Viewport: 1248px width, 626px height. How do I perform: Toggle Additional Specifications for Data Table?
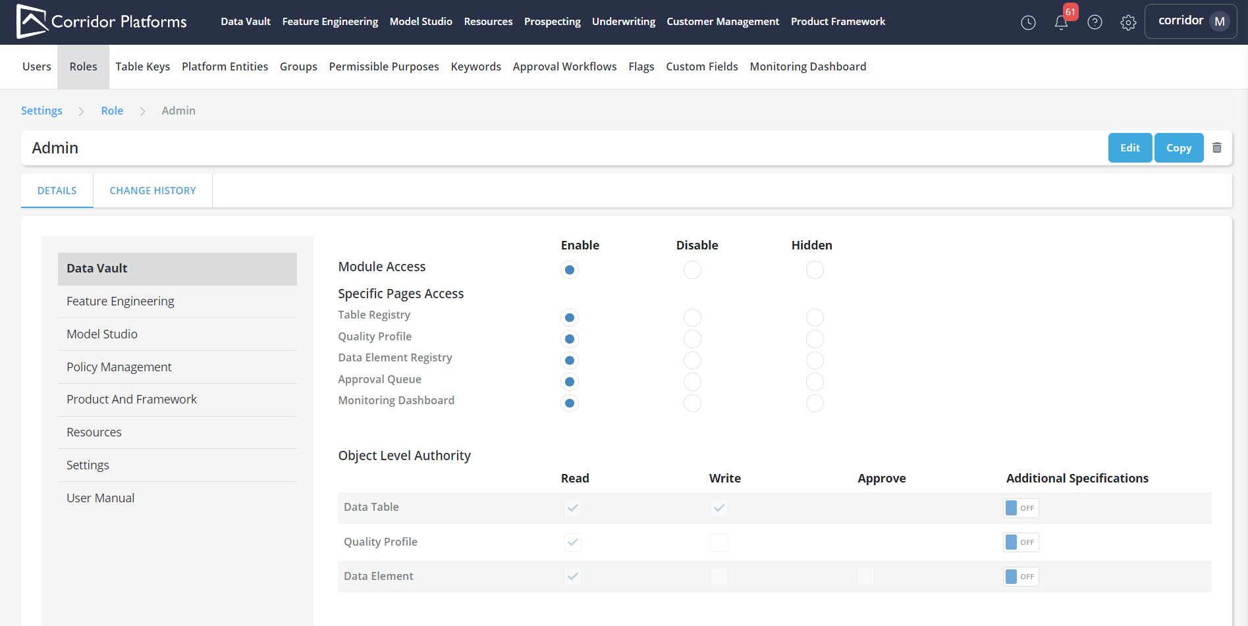click(1020, 508)
